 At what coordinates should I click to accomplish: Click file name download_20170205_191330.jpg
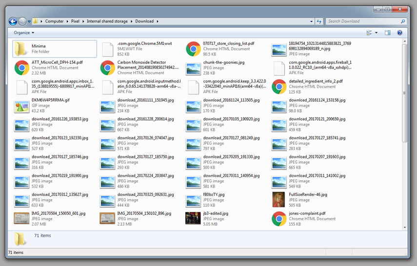[x=231, y=157]
